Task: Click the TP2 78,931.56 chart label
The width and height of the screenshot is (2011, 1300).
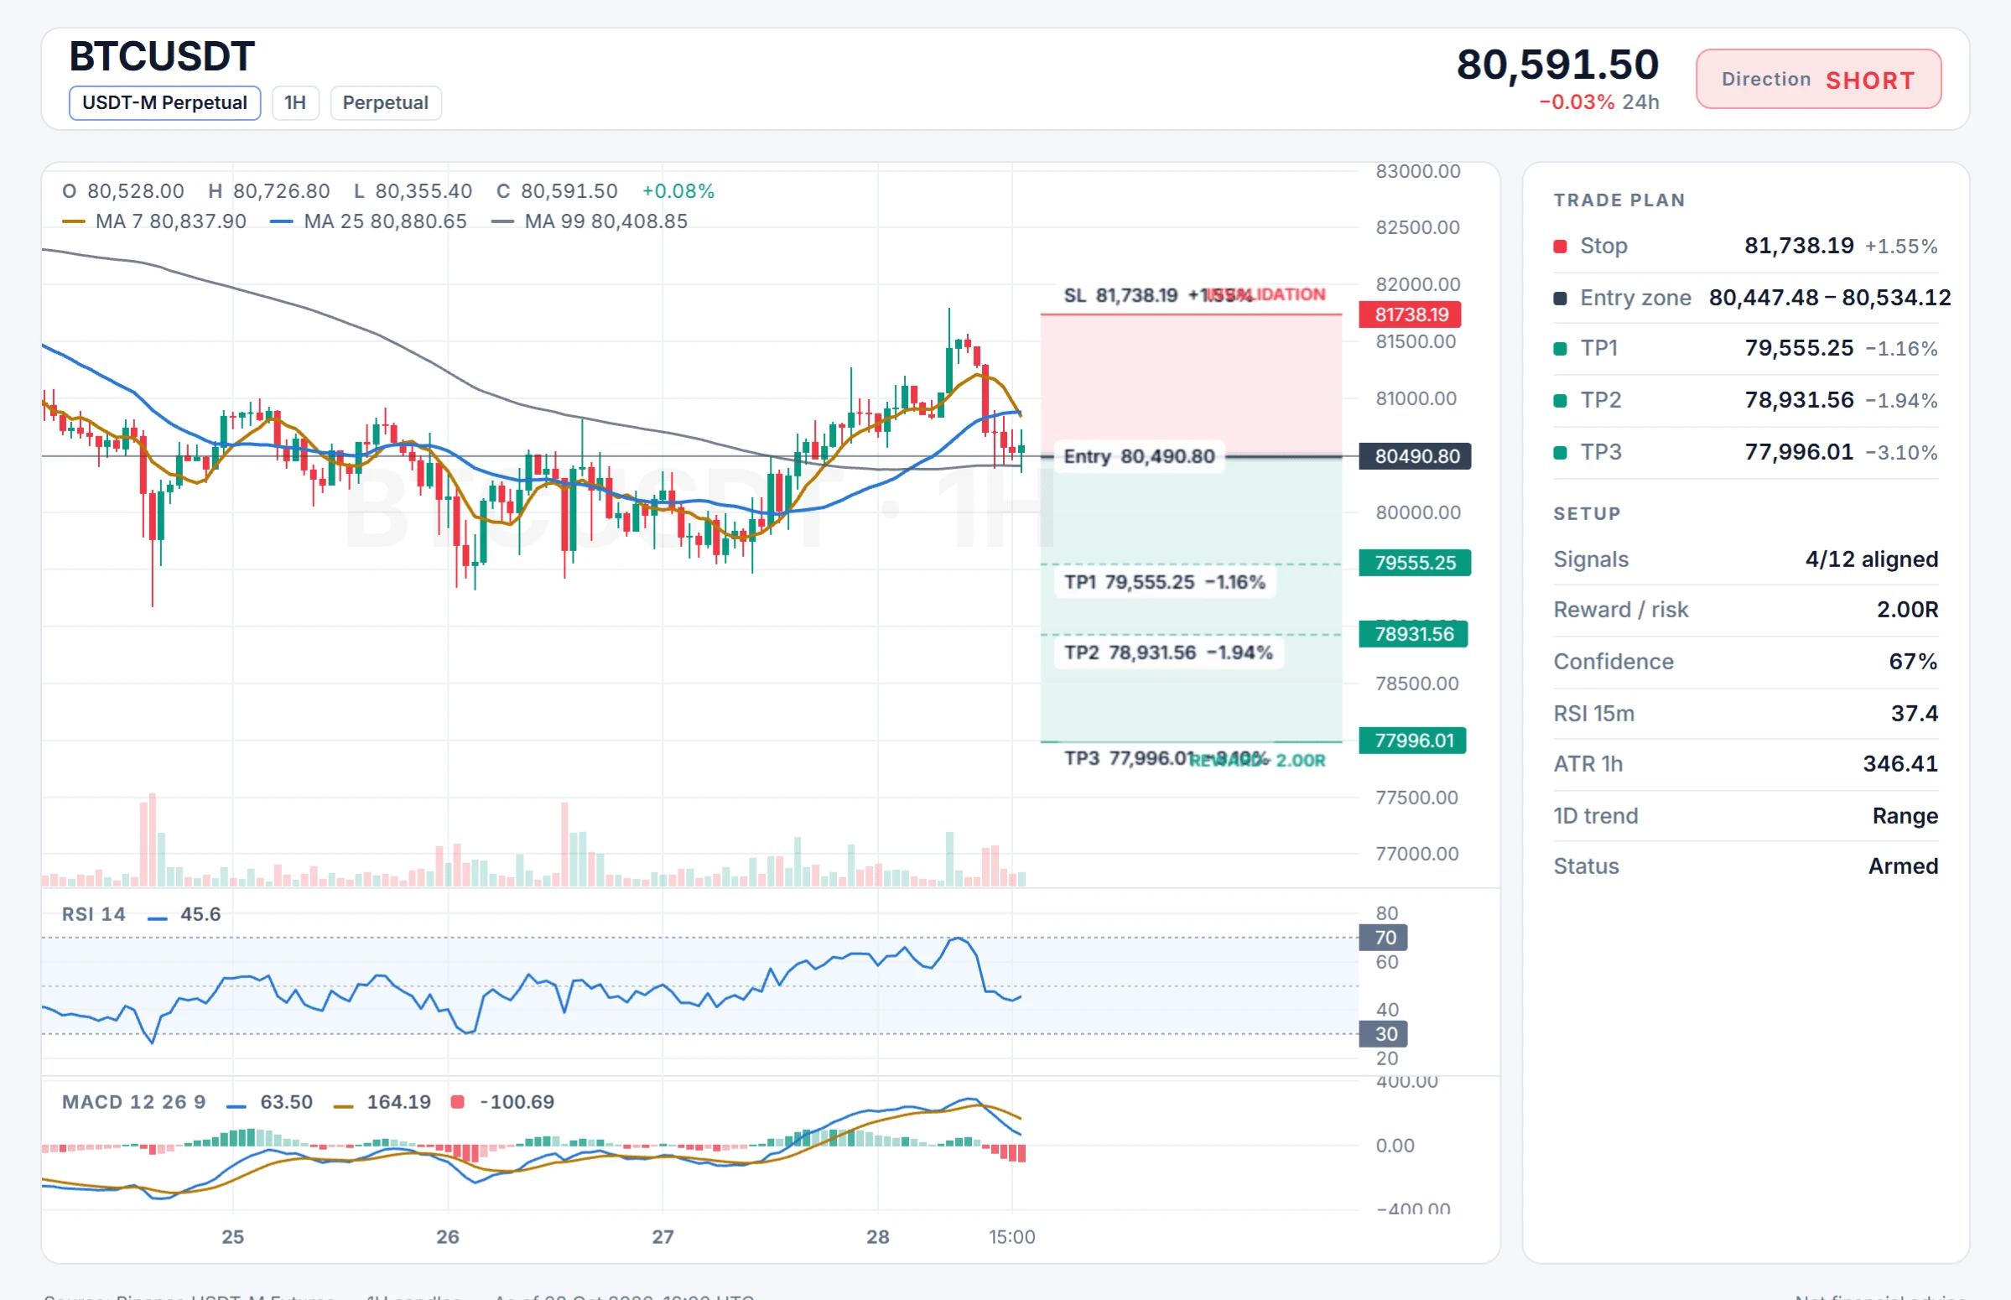Action: (x=1169, y=653)
